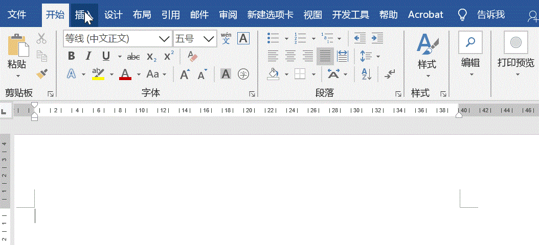Apply red font color
539x245 pixels.
coord(125,74)
